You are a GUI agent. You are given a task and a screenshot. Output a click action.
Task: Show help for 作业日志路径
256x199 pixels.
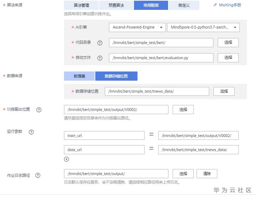pyautogui.click(x=38, y=175)
